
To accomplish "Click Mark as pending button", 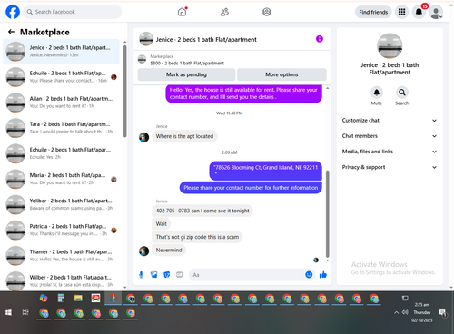I will pyautogui.click(x=186, y=74).
